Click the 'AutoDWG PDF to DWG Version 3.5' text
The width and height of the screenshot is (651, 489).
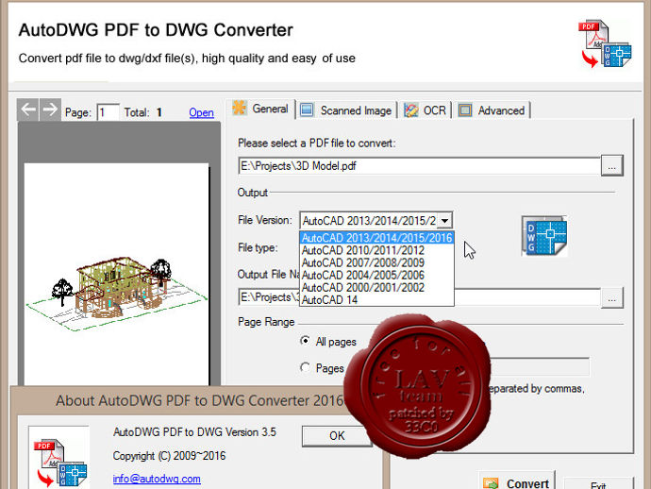click(x=194, y=432)
